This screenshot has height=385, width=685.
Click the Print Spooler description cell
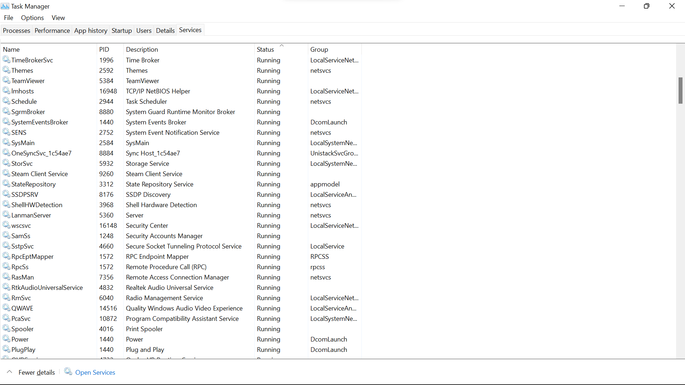click(144, 329)
